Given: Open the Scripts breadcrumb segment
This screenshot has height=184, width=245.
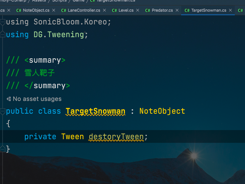Looking at the screenshot, I should tap(60, 1).
